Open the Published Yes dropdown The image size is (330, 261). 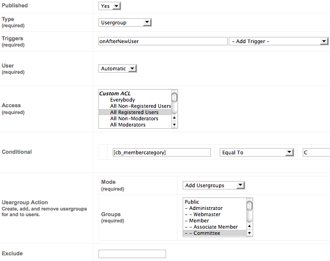pyautogui.click(x=110, y=6)
